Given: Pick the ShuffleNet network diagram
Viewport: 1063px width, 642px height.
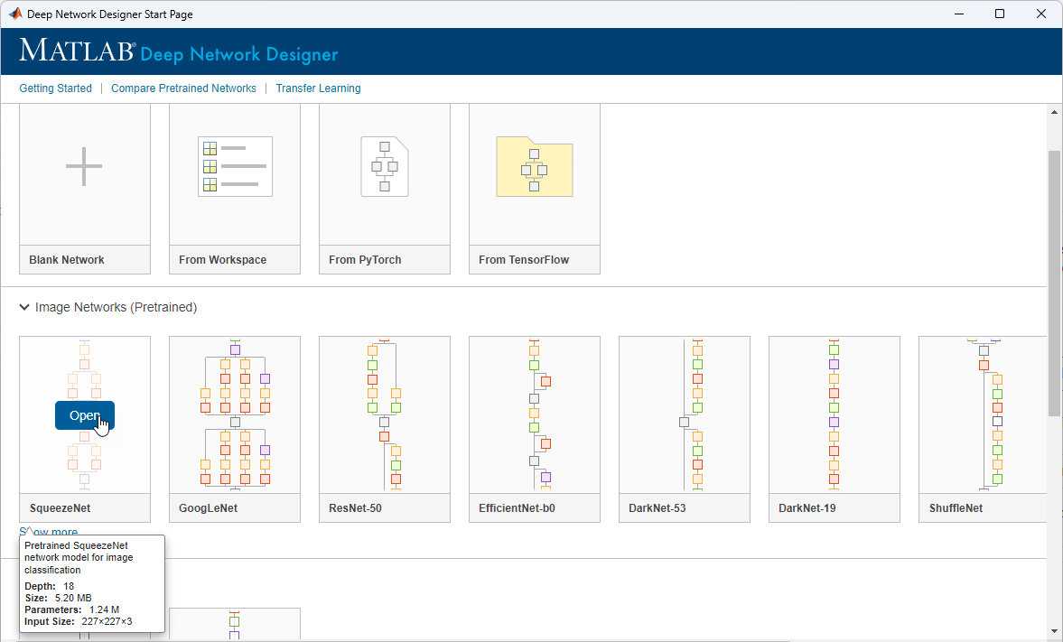Looking at the screenshot, I should [983, 414].
